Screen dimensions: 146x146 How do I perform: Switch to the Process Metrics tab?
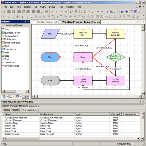(30, 110)
